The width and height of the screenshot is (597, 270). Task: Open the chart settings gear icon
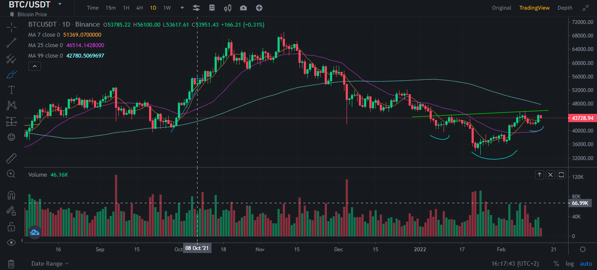(x=583, y=249)
